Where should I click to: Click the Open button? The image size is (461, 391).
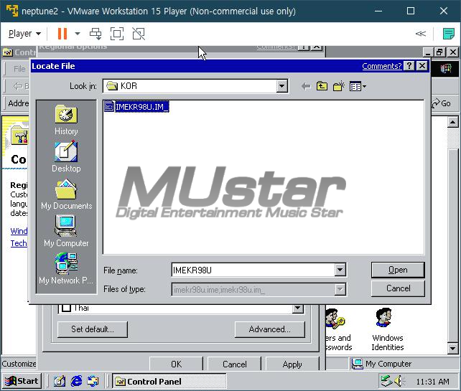click(x=398, y=270)
